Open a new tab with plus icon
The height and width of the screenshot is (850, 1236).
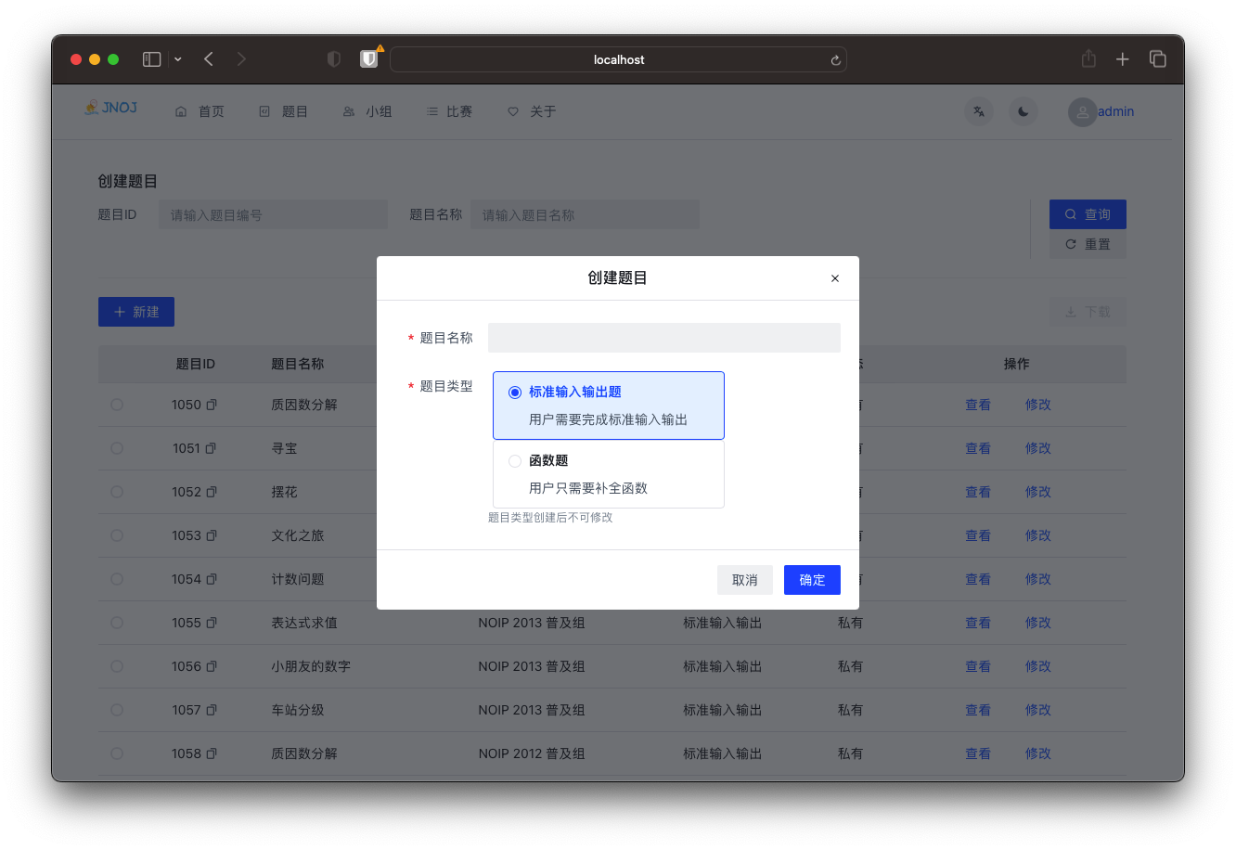[1123, 59]
